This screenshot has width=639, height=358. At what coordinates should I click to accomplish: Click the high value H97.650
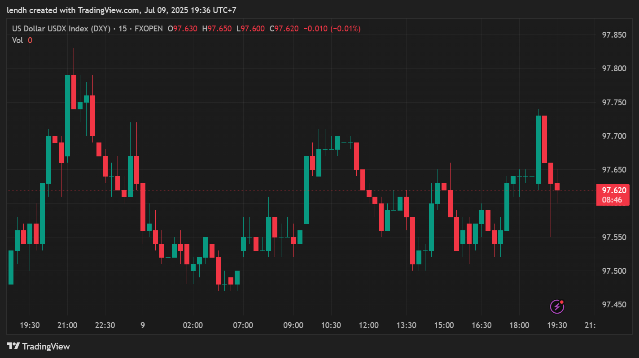pyautogui.click(x=217, y=29)
